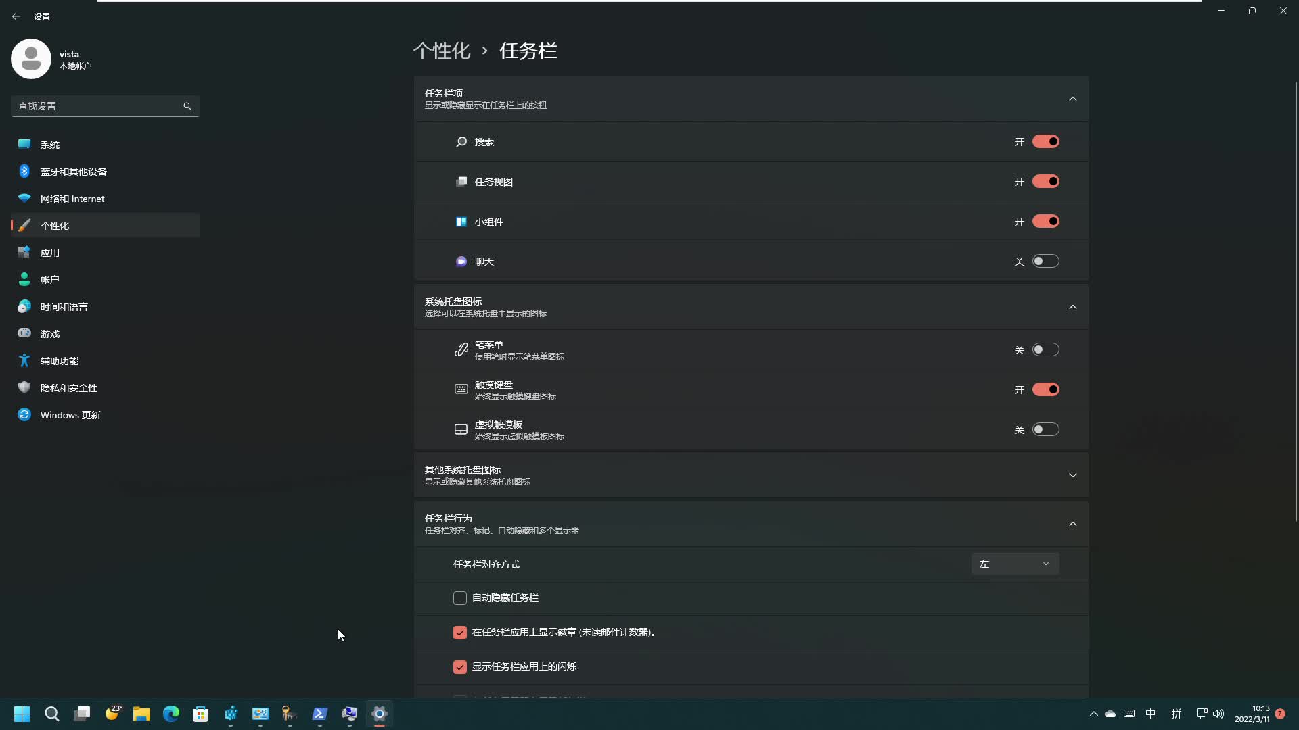Show hidden tray icons chevron
This screenshot has width=1299, height=730.
tap(1093, 714)
